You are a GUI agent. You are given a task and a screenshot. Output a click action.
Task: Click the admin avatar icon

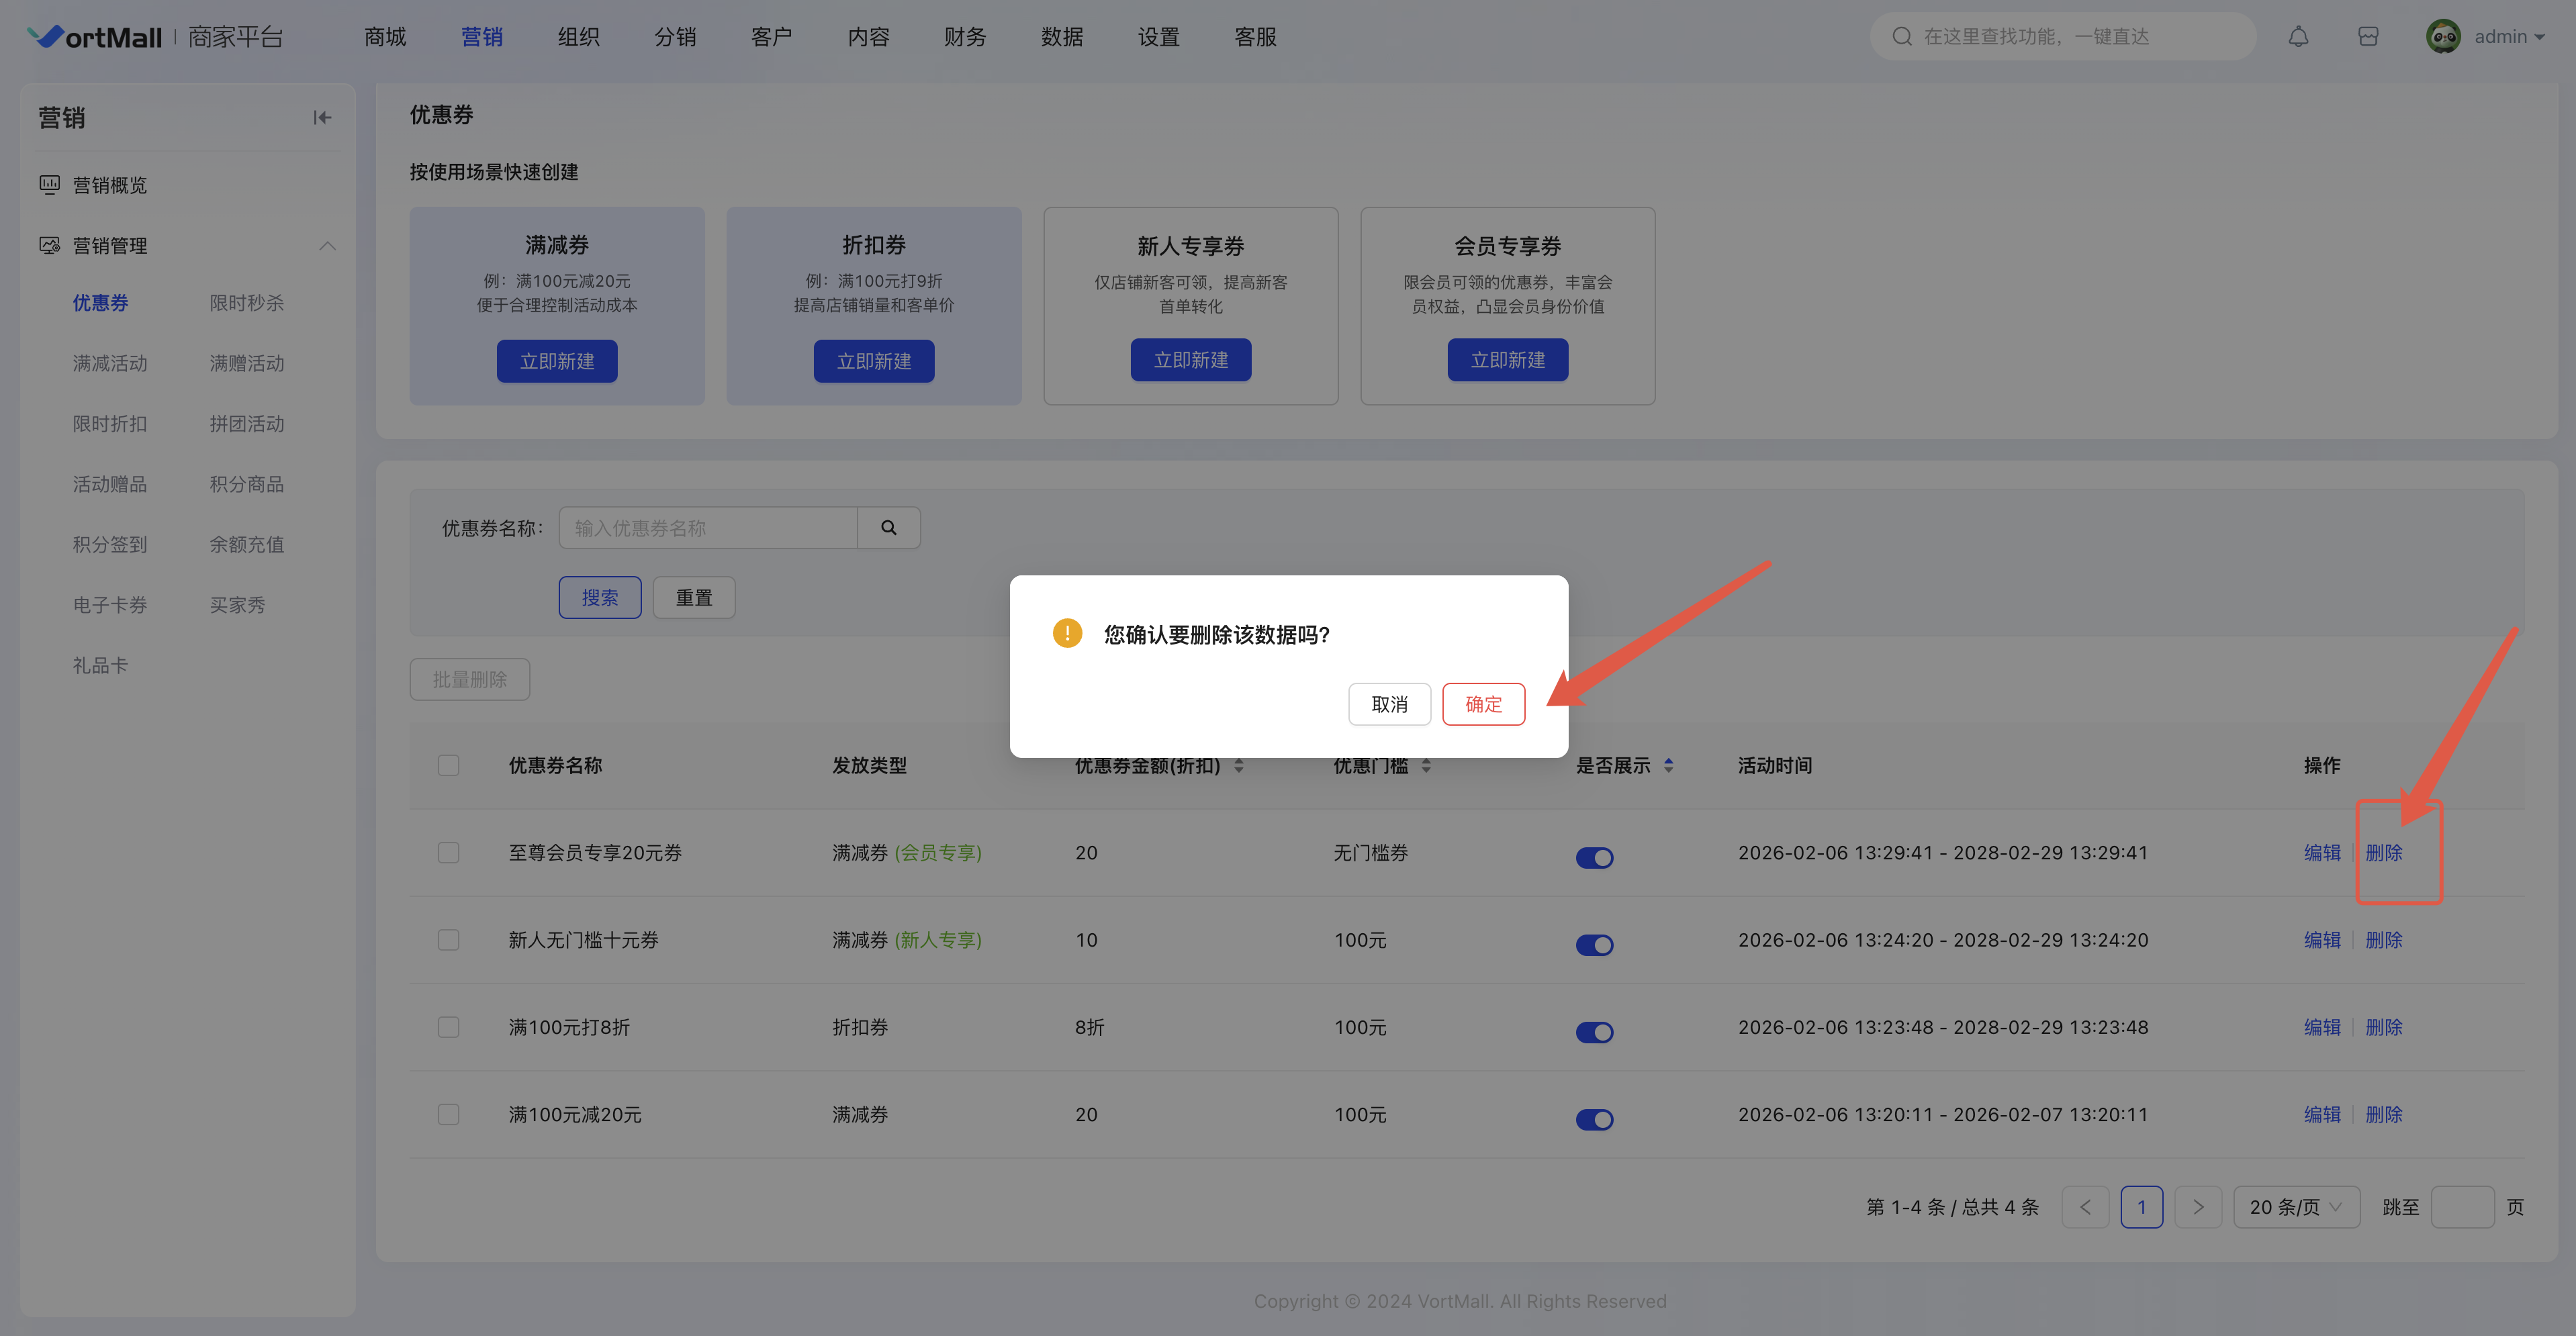(2443, 37)
